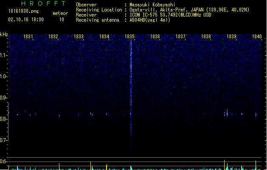The width and height of the screenshot is (267, 170).
Task: Click the 0.7 kHz axis label
Action: [3, 140]
